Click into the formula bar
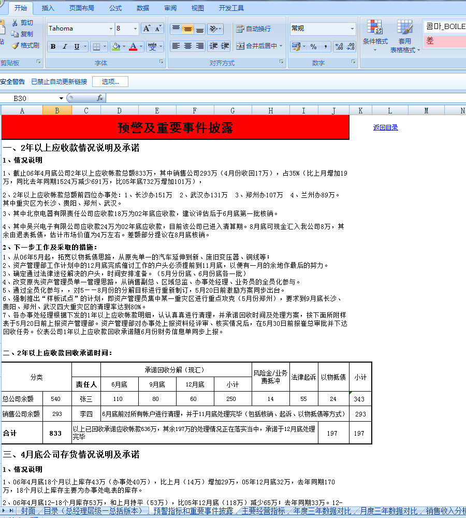Image resolution: width=466 pixels, height=518 pixels. 286,98
